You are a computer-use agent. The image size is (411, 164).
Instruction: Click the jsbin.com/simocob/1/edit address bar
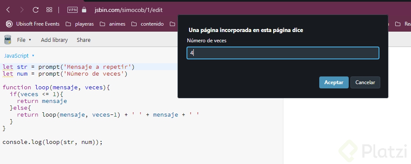click(128, 10)
